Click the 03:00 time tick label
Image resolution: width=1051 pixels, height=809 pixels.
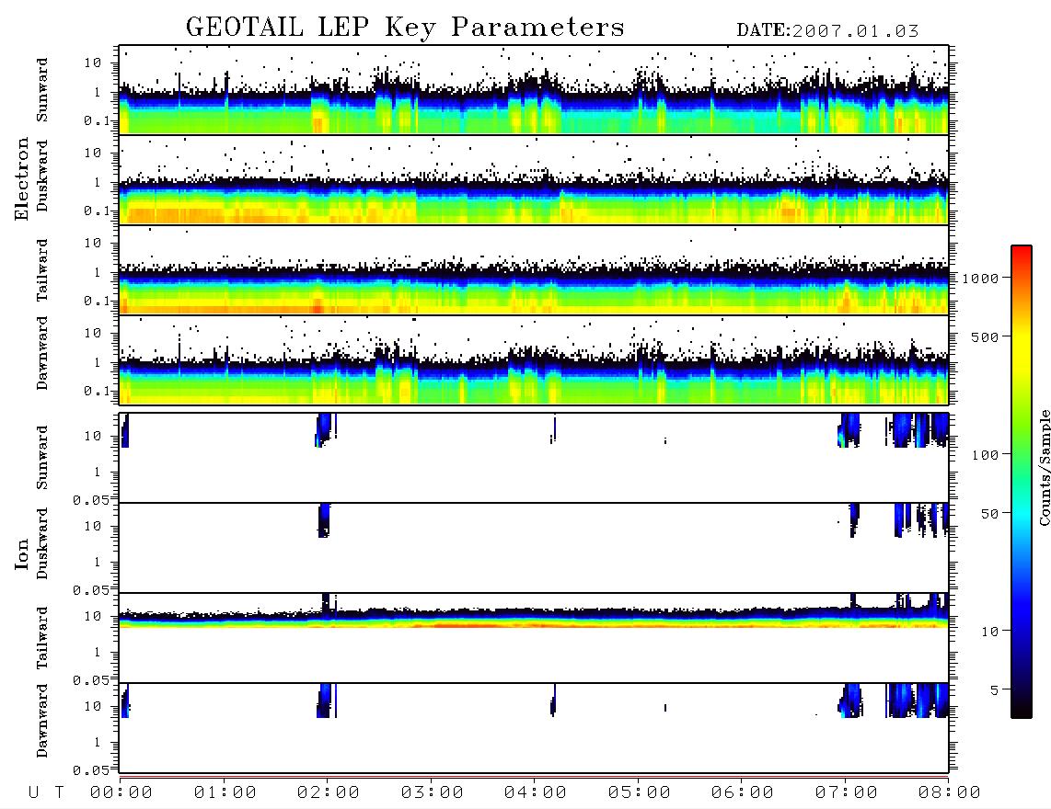[432, 793]
